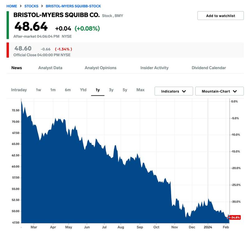Screen dimensions: 249x233
Task: Select the Intraday chart range
Action: (x=19, y=90)
